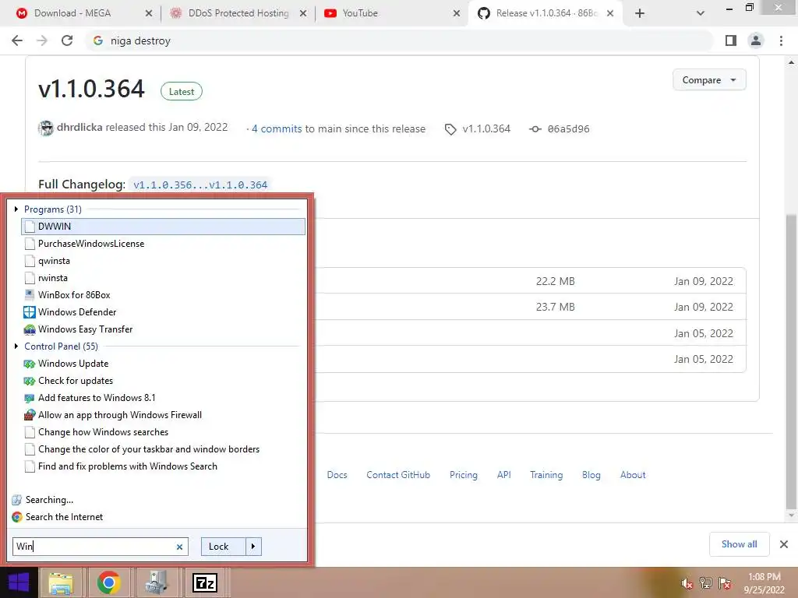Viewport: 798px width, 598px height.
Task: Click Check for updates
Action: tap(163, 380)
